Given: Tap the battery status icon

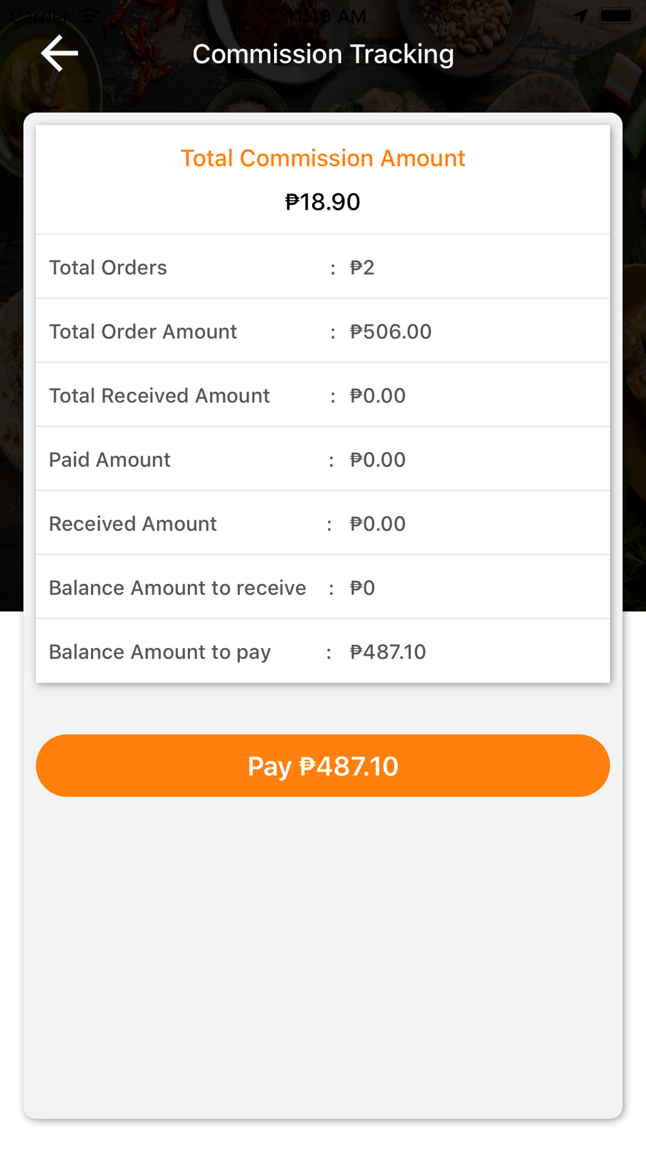Looking at the screenshot, I should (617, 16).
